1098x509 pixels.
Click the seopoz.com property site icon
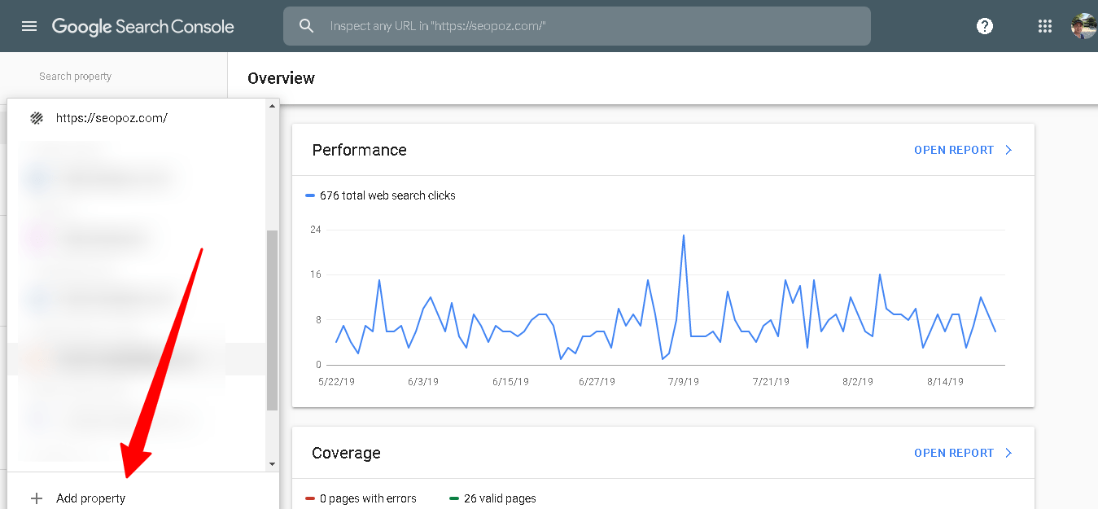[x=37, y=117]
